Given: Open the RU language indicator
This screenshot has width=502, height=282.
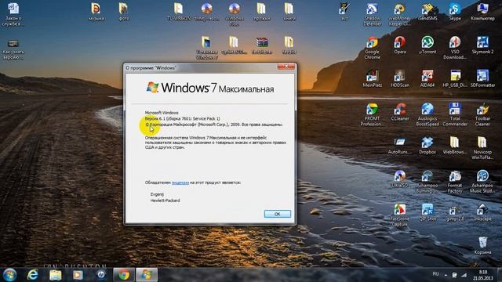Looking at the screenshot, I should 435,274.
